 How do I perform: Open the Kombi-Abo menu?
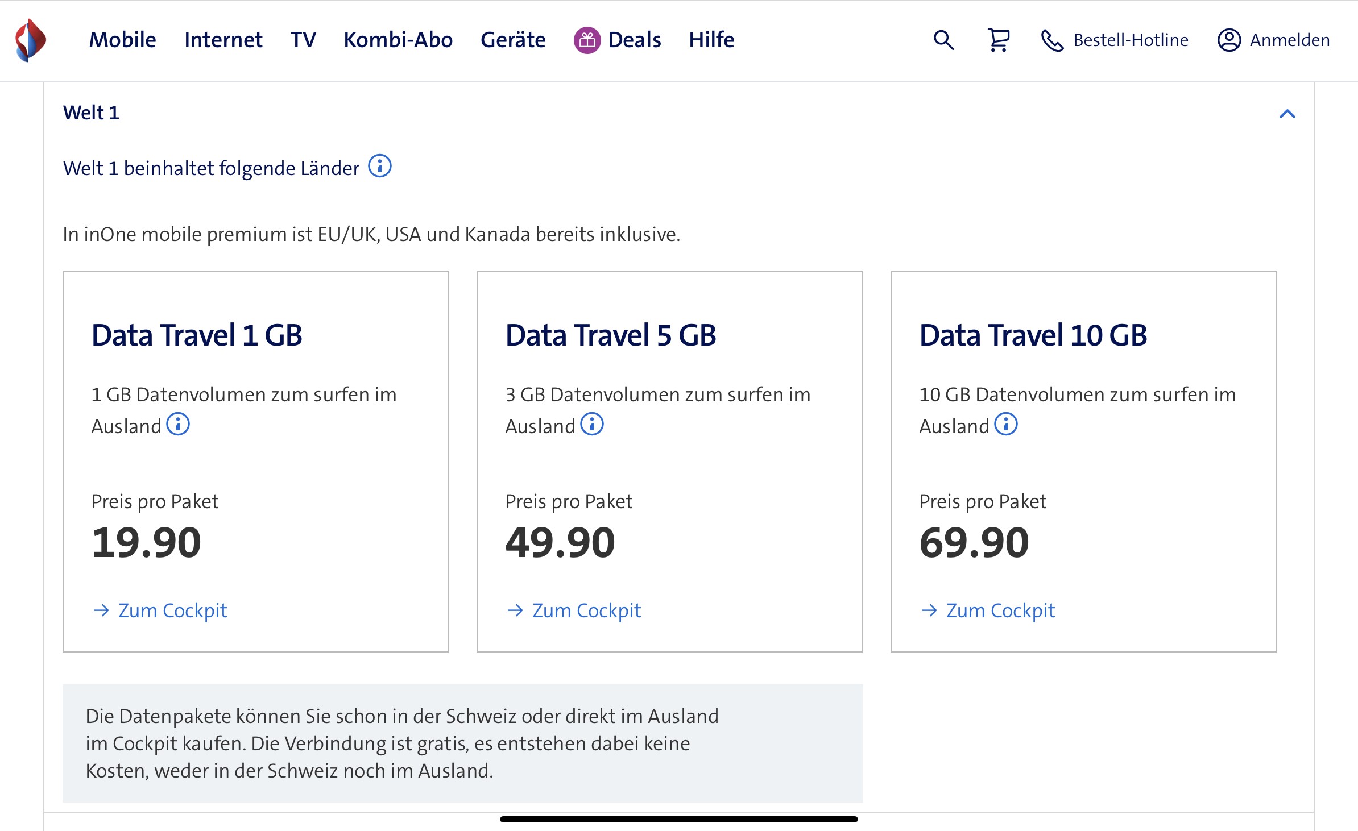tap(398, 40)
